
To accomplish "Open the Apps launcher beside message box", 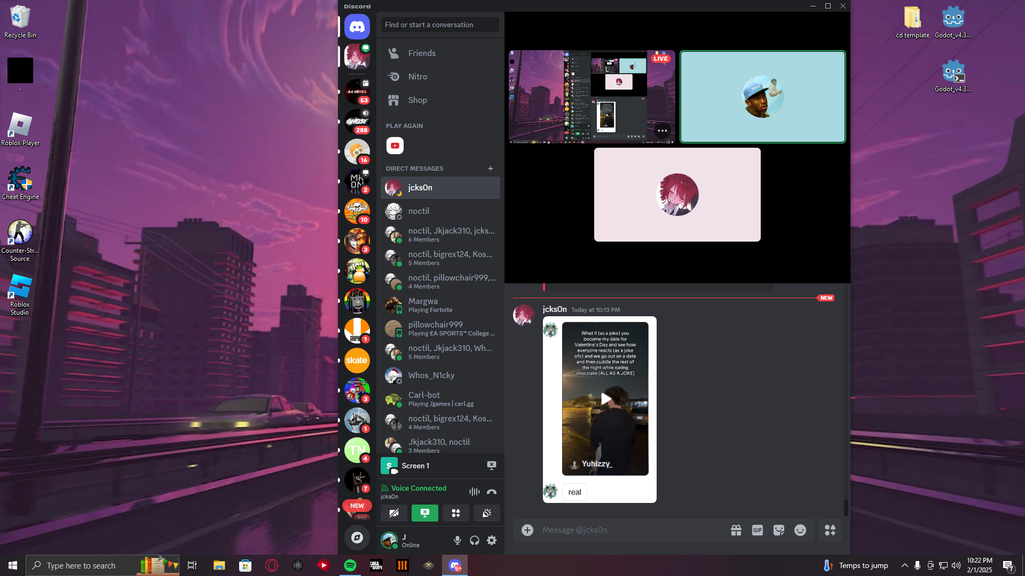I will click(x=830, y=530).
